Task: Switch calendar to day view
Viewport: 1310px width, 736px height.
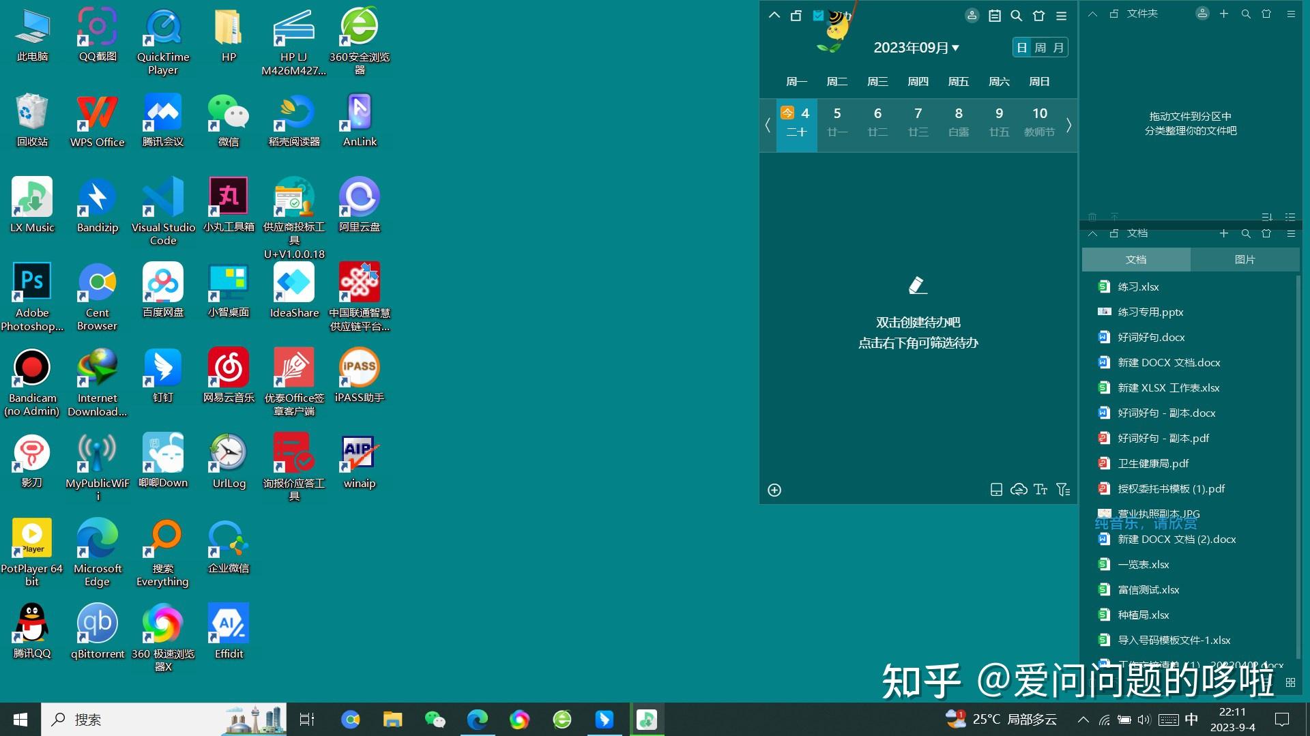Action: click(1021, 48)
